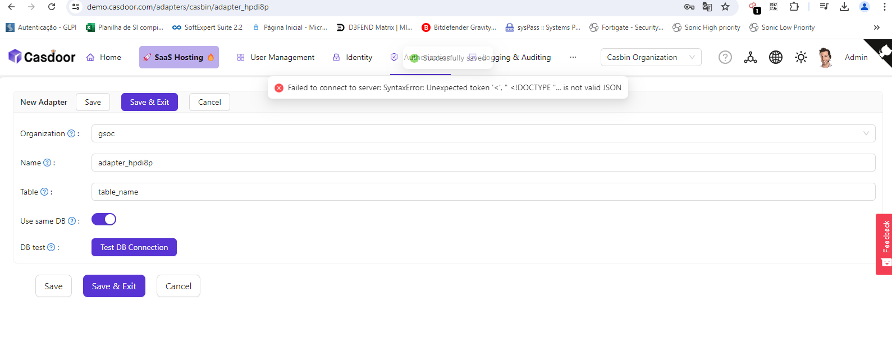Image resolution: width=892 pixels, height=361 pixels.
Task: Open the help question-mark icon in the header
Action: 725,57
